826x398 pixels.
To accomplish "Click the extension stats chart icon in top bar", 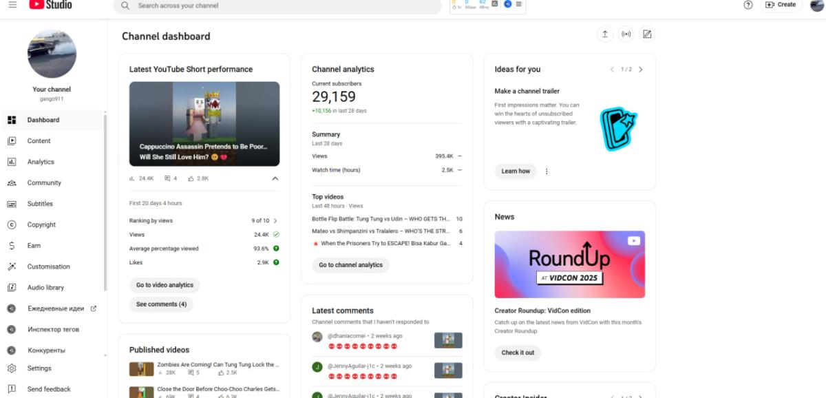I will click(495, 3).
